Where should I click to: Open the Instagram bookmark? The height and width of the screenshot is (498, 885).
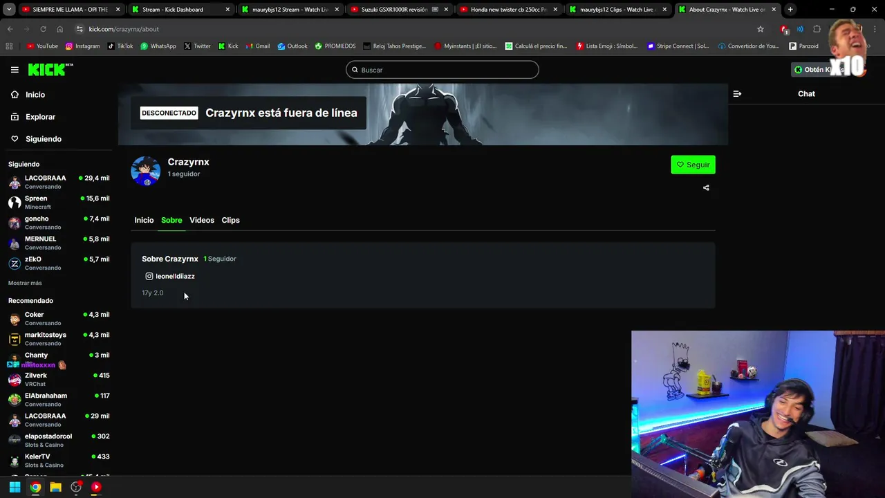coord(82,46)
